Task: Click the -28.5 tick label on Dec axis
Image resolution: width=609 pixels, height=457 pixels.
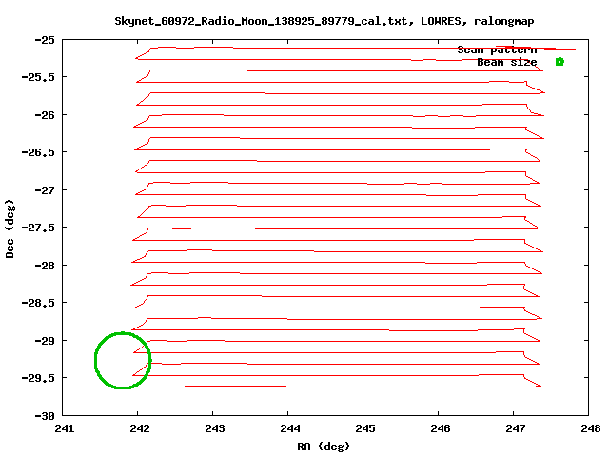Action: (x=40, y=303)
